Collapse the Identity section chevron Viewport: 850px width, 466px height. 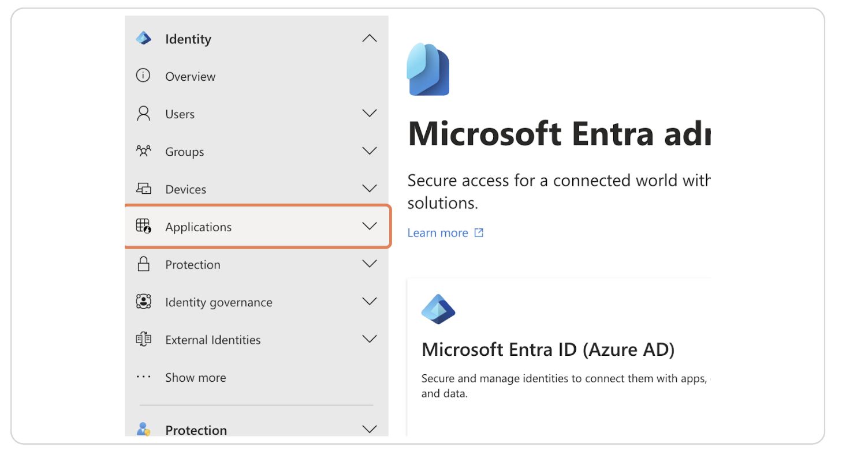coord(369,39)
